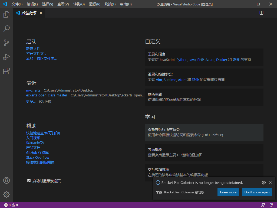The image size is (277, 208).
Task: Open the 文件(F) menu
Action: point(17,4)
